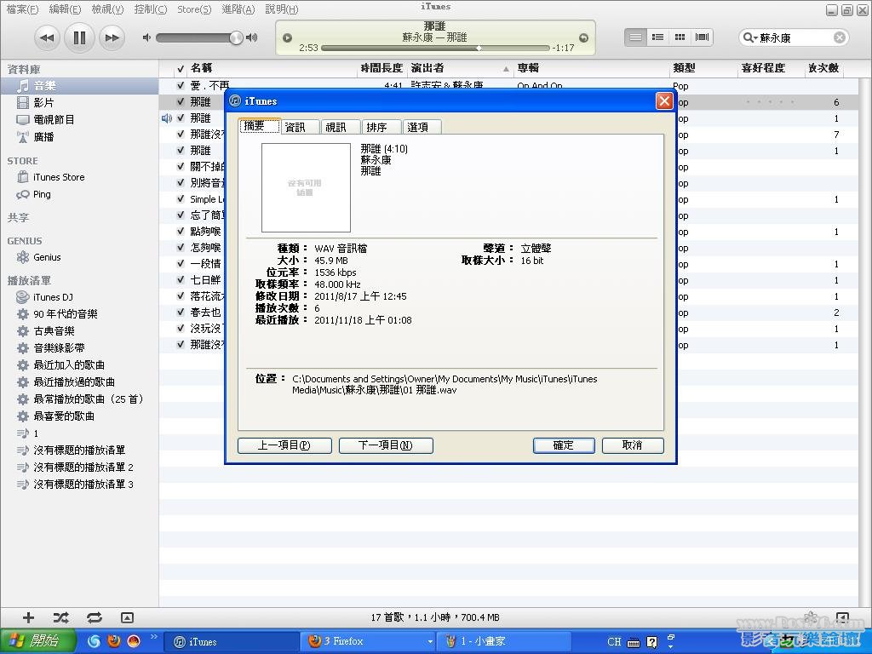Confirm with the 確定 button
Viewport: 872px width, 654px height.
coord(564,445)
